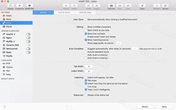Enable smart insert and delete checkbox
The width and height of the screenshot is (176, 110).
click(86, 37)
